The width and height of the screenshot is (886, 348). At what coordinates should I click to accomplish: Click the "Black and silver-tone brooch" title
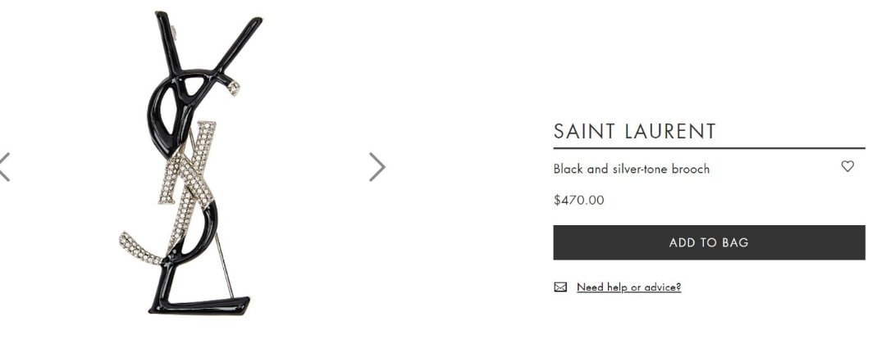point(631,169)
